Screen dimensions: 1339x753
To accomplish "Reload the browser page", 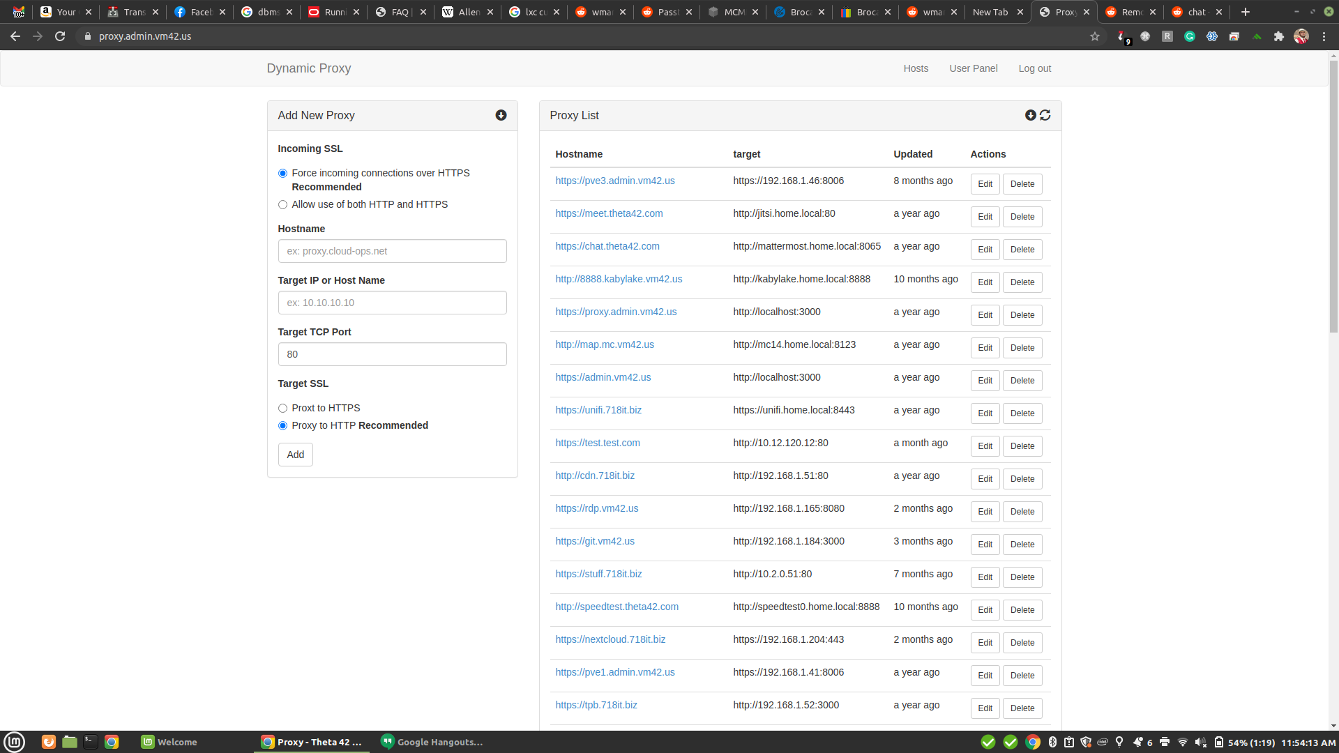I will coord(60,36).
